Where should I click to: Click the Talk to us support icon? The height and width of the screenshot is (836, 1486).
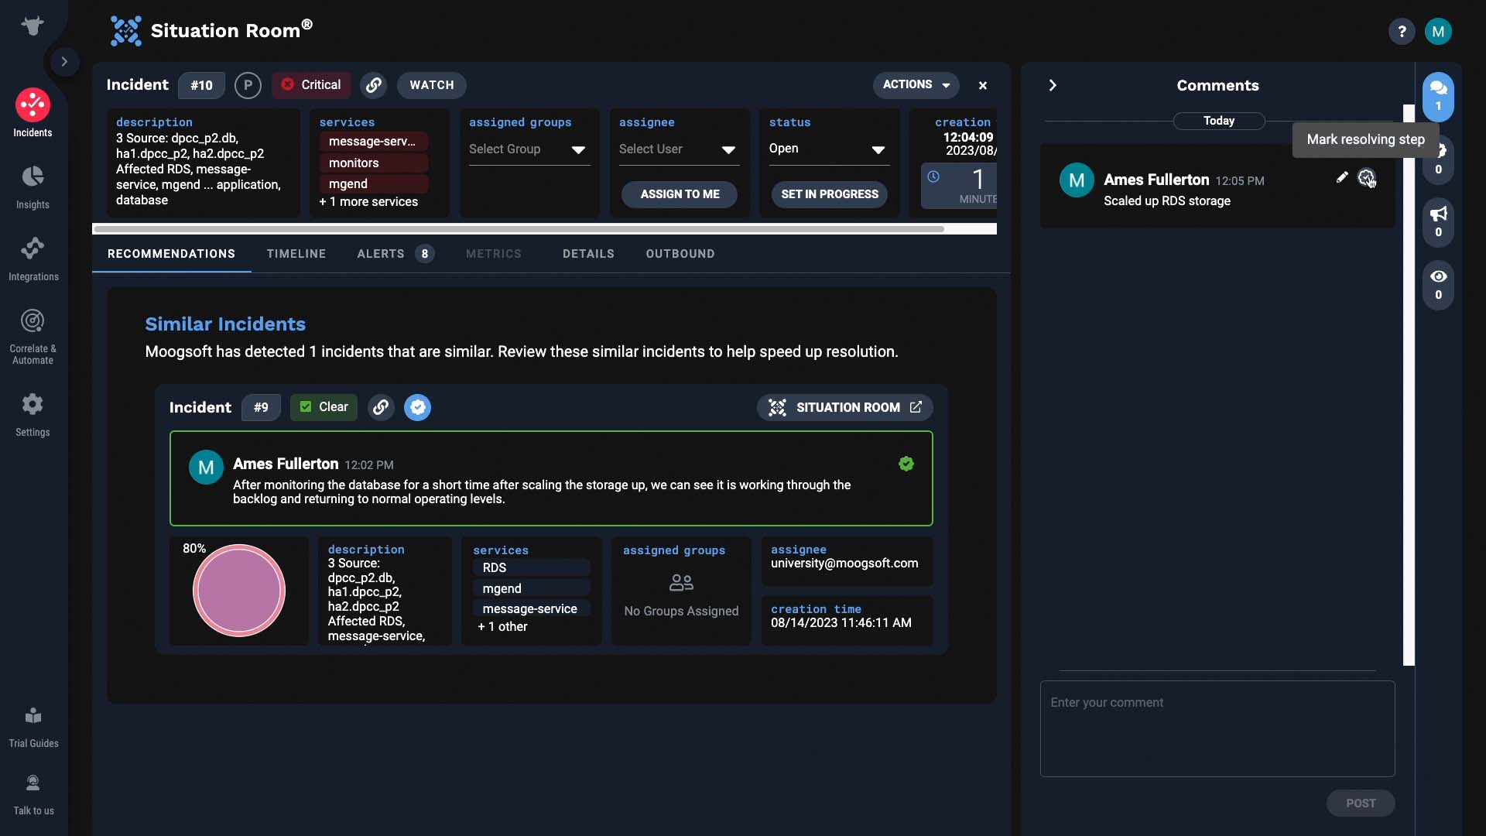click(x=33, y=794)
